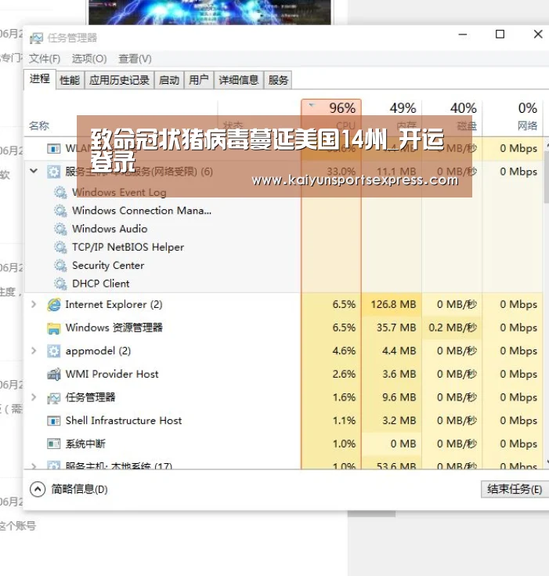The height and width of the screenshot is (576, 549).
Task: Switch to the 详细信息 tab
Action: click(239, 80)
